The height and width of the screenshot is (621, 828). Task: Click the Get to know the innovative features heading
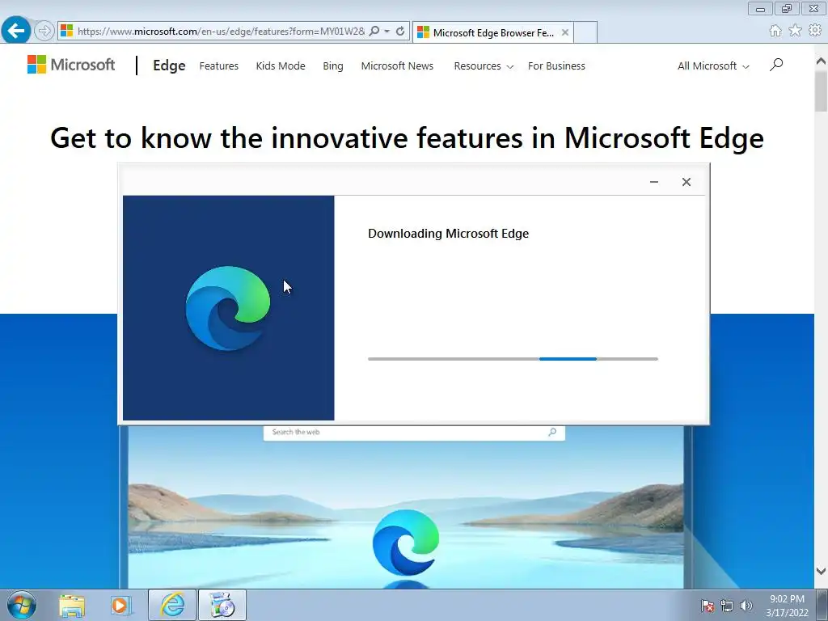(408, 138)
